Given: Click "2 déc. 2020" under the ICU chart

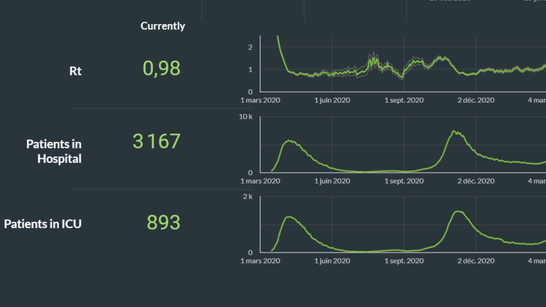Looking at the screenshot, I should coord(475,261).
